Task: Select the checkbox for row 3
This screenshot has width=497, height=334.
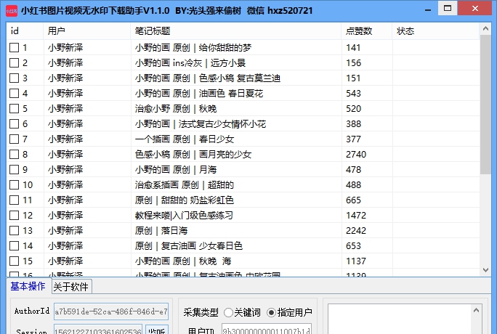Action: pos(14,78)
